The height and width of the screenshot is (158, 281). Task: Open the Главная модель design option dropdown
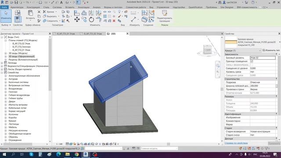[159, 148]
